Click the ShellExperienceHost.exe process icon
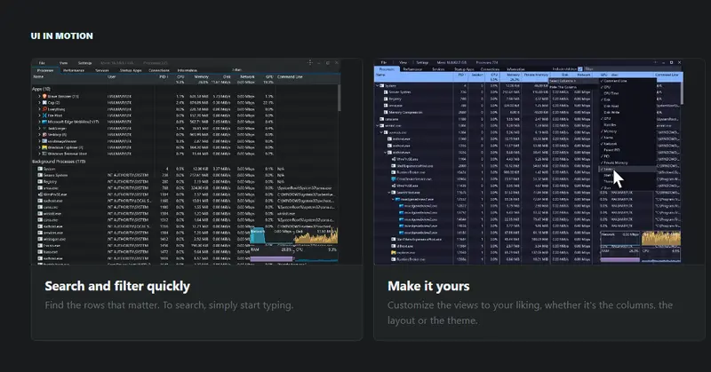The height and width of the screenshot is (372, 711). click(393, 166)
